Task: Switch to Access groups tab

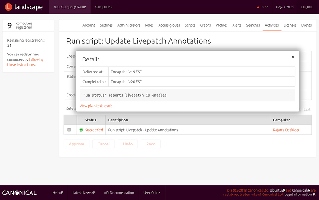Action: (169, 25)
